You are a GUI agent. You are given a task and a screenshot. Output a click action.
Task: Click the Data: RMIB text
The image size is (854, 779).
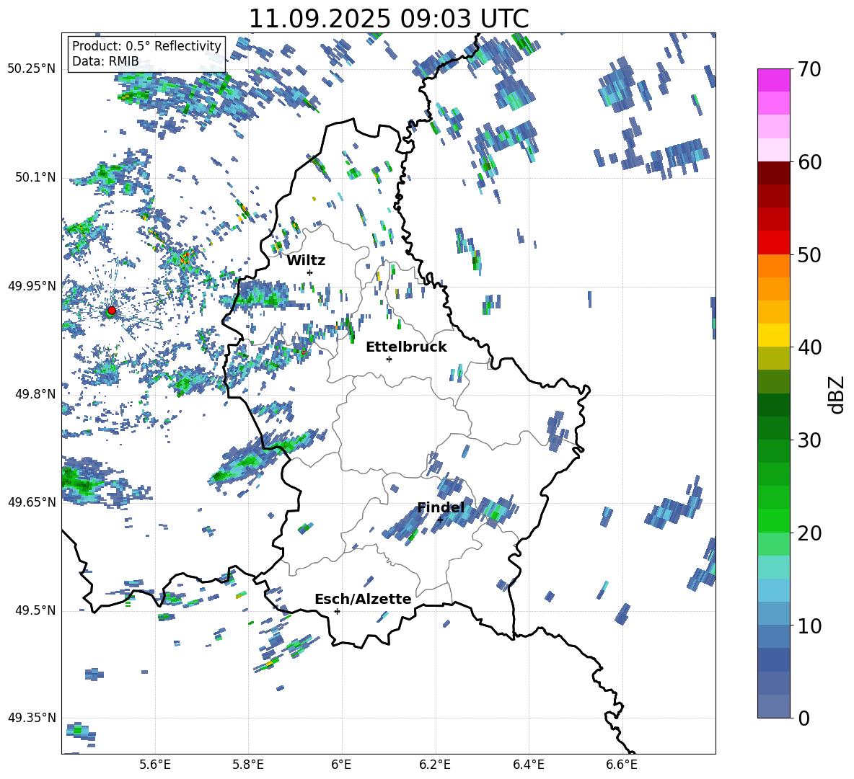(105, 61)
